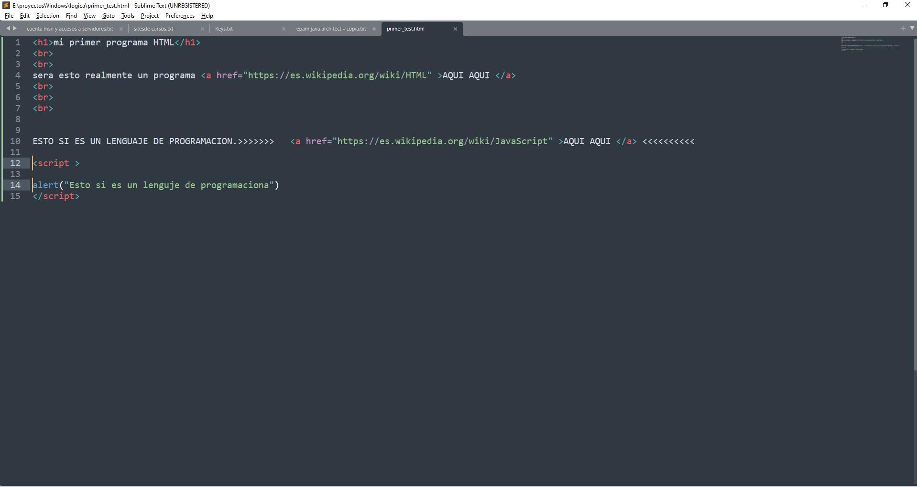
Task: Click 'AQUI AQUI' text on line 4
Action: pos(466,75)
